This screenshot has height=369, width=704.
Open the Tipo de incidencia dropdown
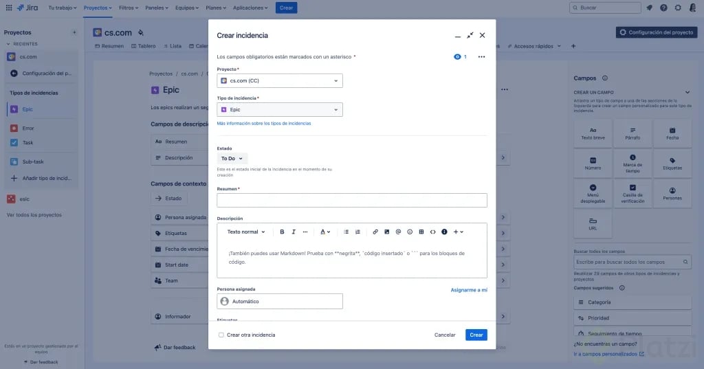click(x=280, y=109)
